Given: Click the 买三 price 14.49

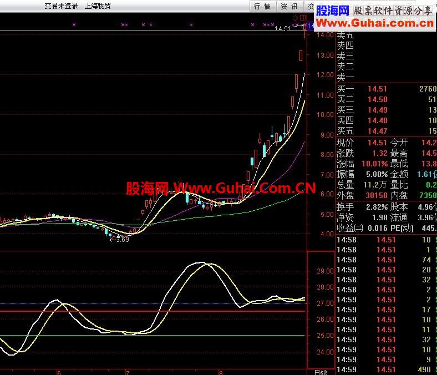Looking at the screenshot, I should (377, 110).
